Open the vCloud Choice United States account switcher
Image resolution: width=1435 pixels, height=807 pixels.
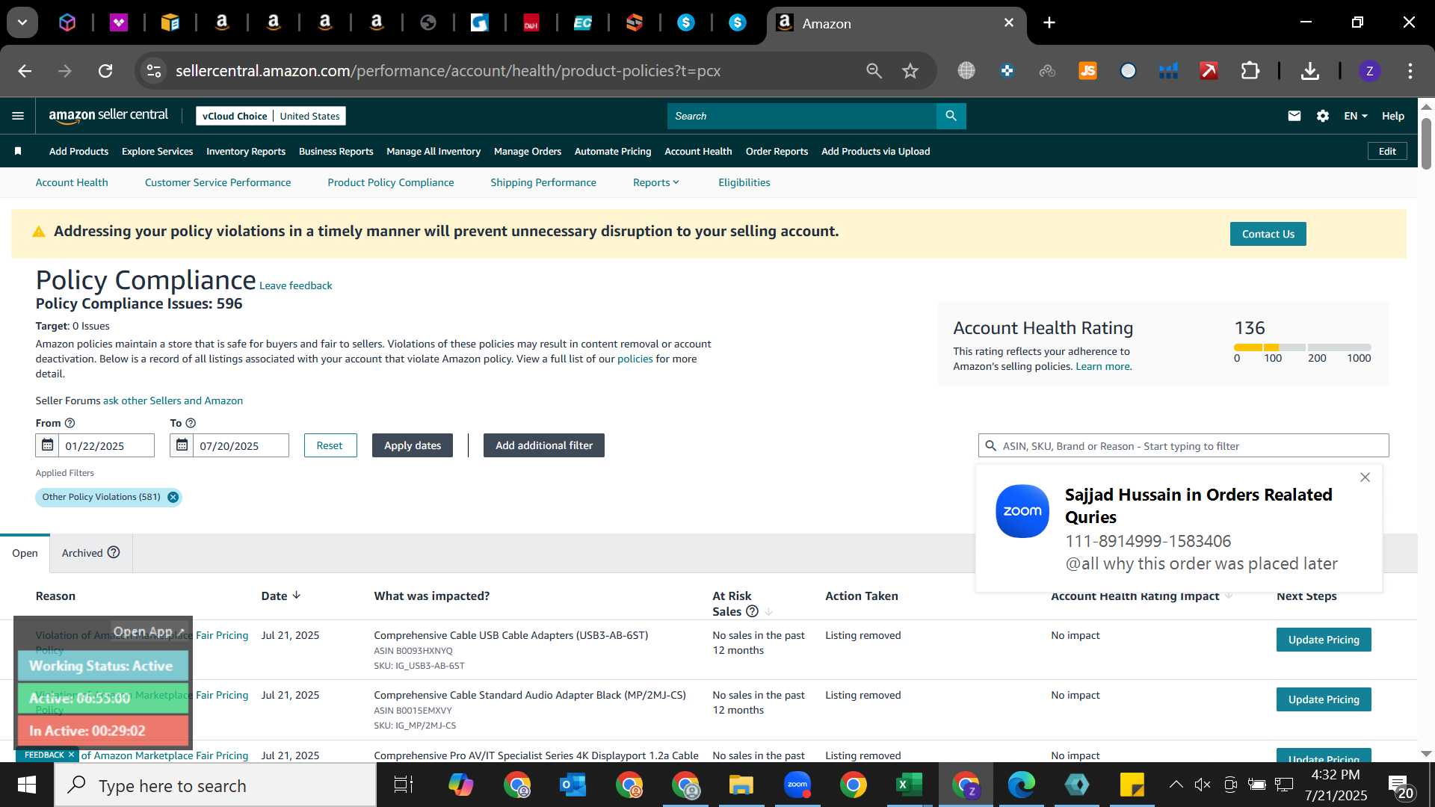coord(271,116)
